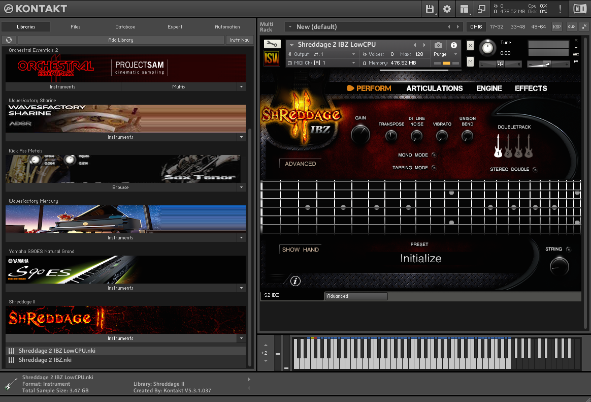Switch to Files tab
The height and width of the screenshot is (402, 591).
[75, 27]
